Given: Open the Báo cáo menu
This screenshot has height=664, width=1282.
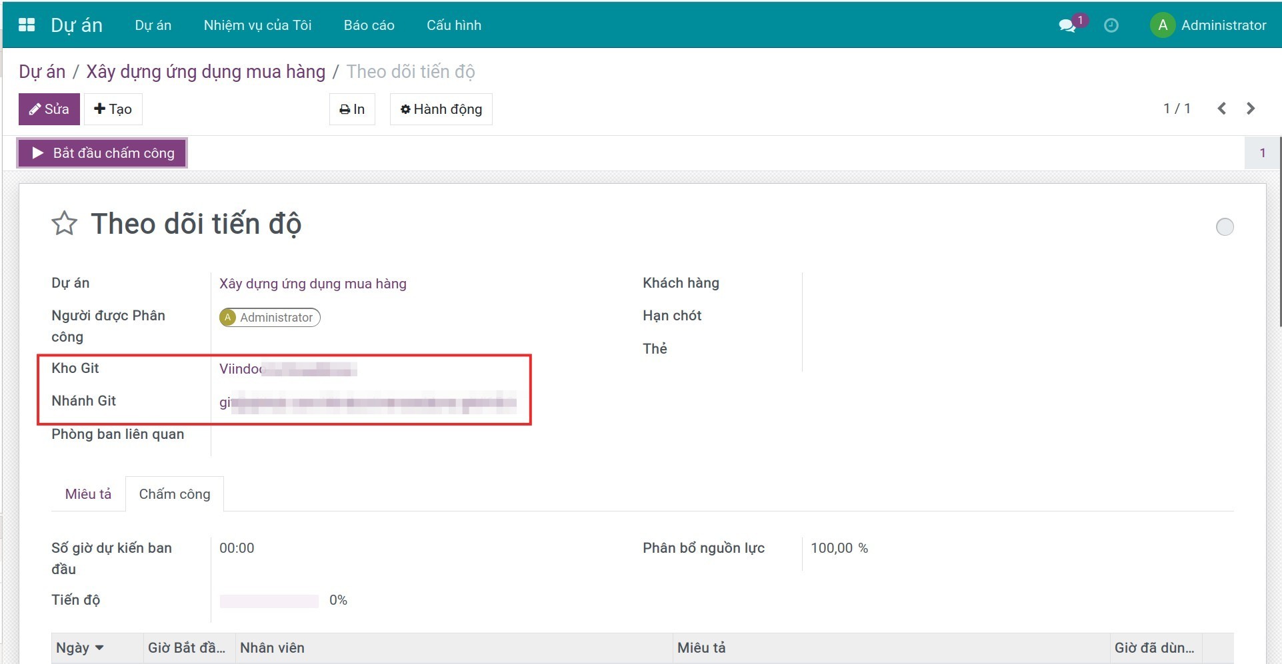Looking at the screenshot, I should pos(369,25).
